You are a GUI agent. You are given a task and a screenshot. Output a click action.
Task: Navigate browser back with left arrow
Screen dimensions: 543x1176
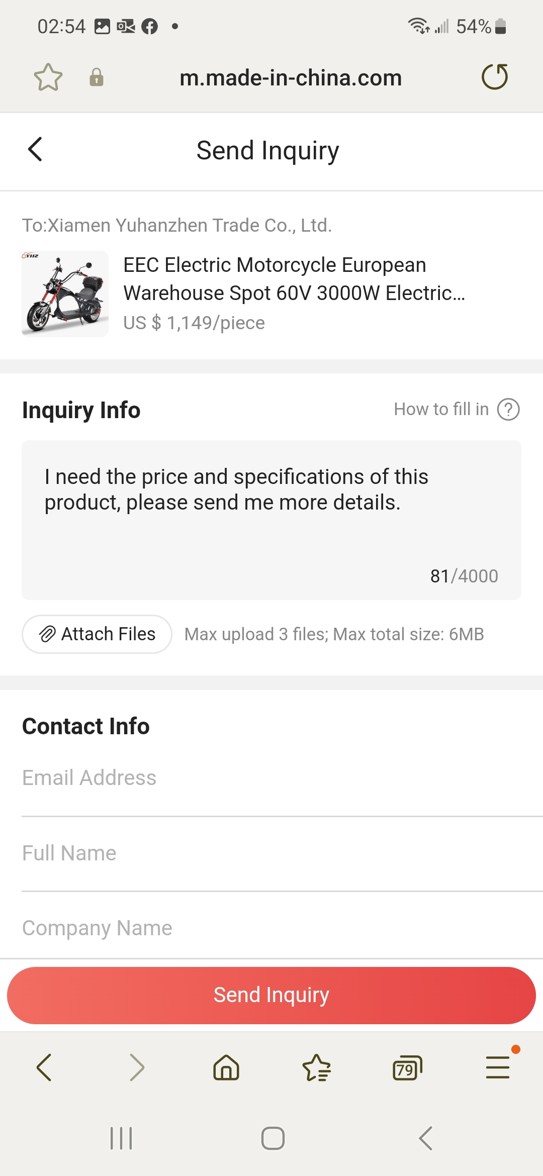[44, 1067]
